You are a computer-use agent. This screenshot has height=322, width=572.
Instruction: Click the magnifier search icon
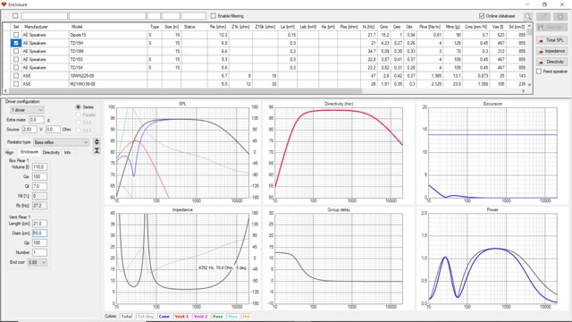[527, 16]
